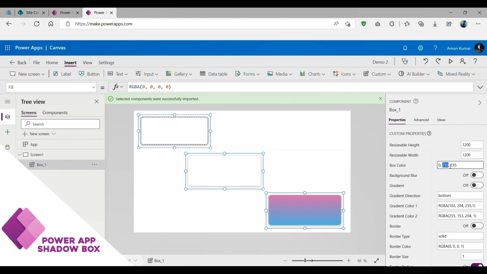Zoom out canvas with minus icon
487x274 pixels.
click(285, 261)
